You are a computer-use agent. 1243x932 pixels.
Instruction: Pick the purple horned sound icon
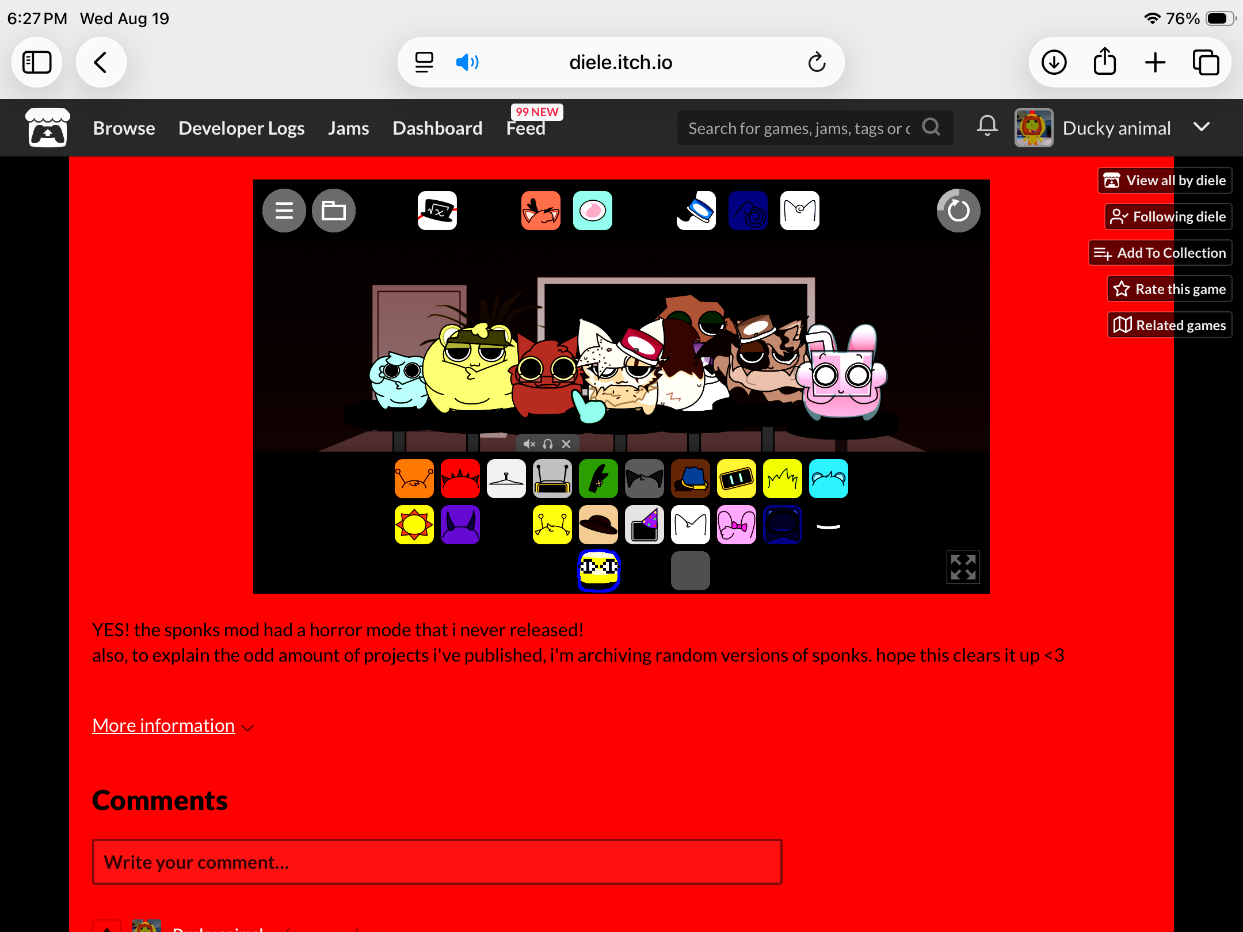460,525
